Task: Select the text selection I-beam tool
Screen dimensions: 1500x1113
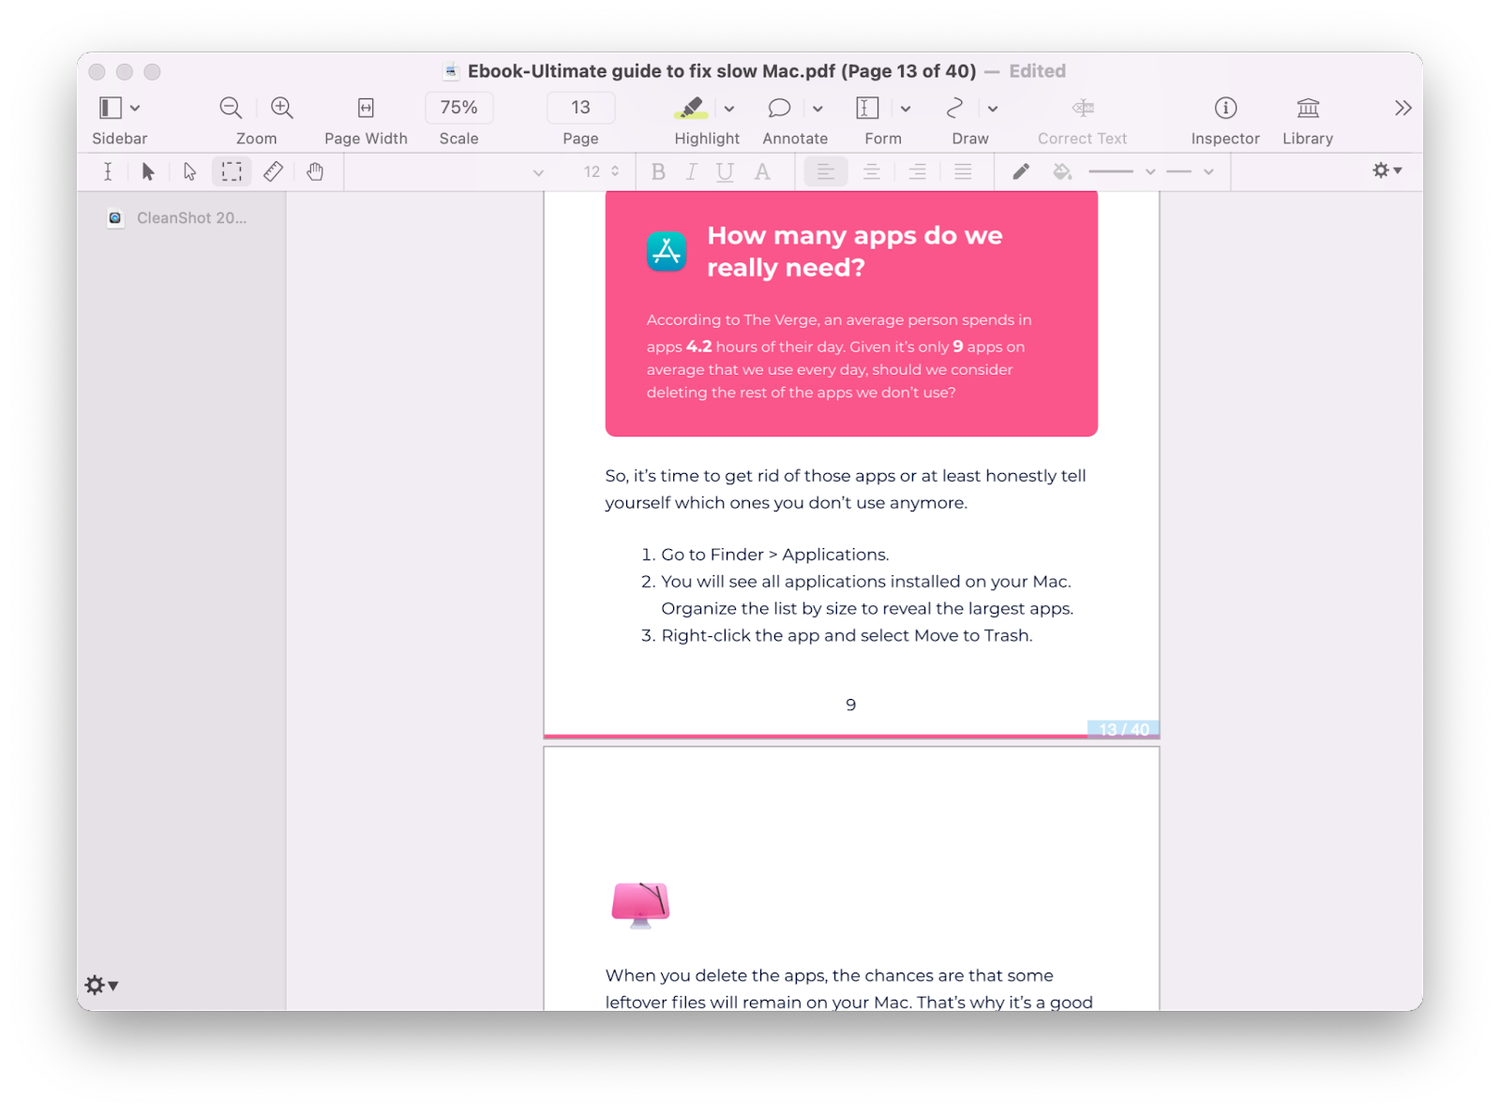Action: point(108,171)
